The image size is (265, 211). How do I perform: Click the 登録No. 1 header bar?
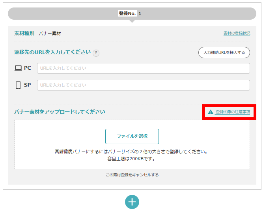[x=132, y=13]
